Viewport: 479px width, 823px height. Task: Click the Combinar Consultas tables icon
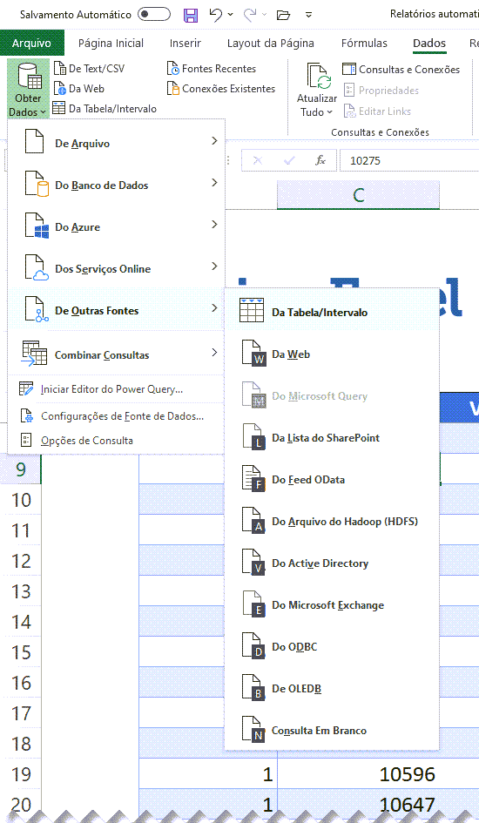pyautogui.click(x=34, y=353)
